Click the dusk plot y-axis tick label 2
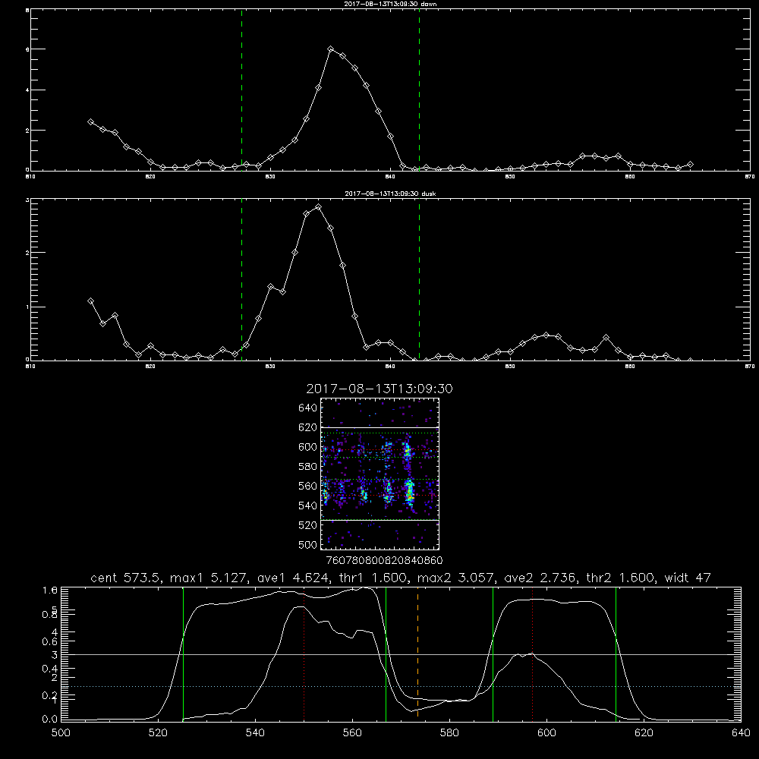The image size is (759, 759). click(27, 253)
